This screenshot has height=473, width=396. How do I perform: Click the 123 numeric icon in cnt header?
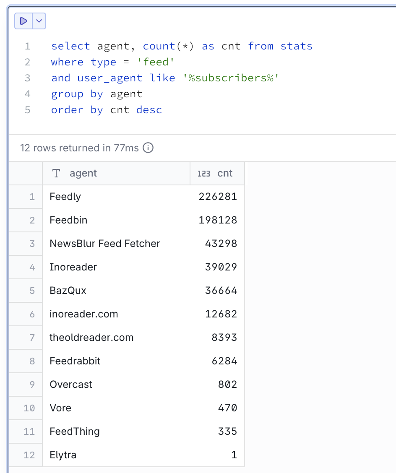203,174
